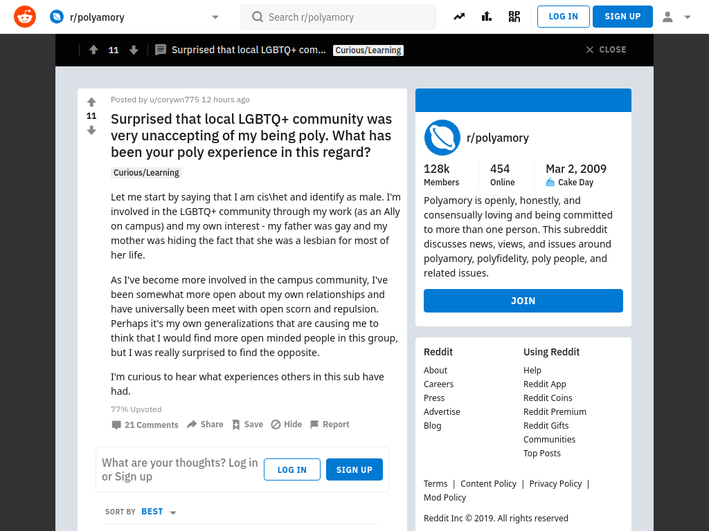Open the 21 Comments link
The image size is (709, 531).
pos(145,425)
